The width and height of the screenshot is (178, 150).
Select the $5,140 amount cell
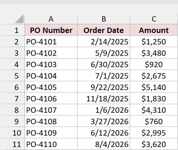click(154, 87)
